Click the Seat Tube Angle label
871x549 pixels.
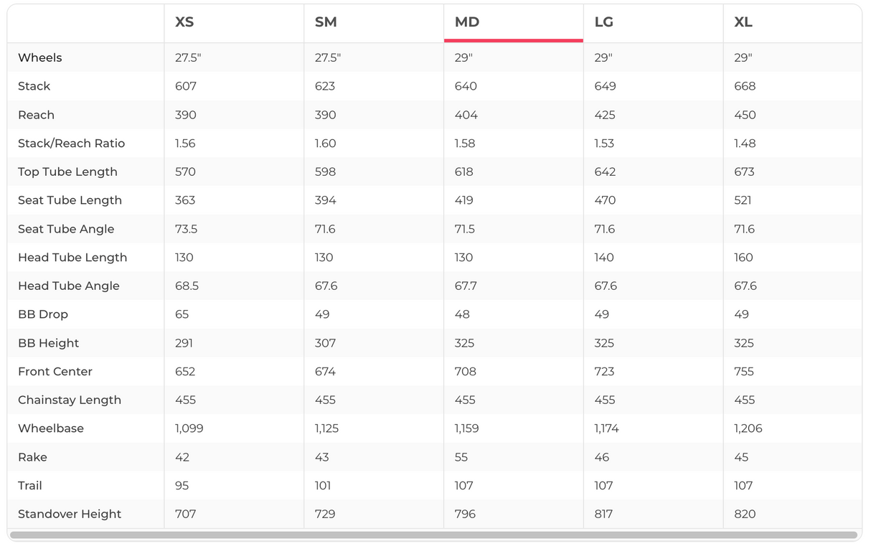(x=66, y=229)
